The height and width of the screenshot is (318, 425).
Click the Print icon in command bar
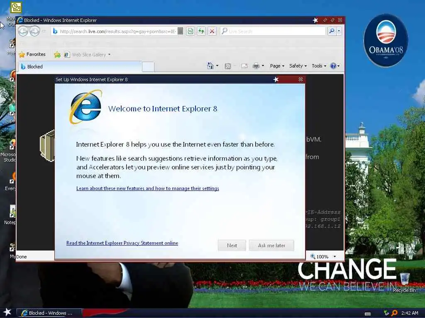pos(256,66)
